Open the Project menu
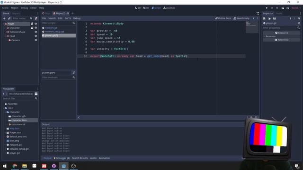The image size is (303, 170). (x=15, y=8)
